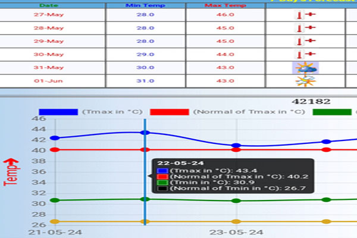Click the heat wave thermometer icon for 27-May
Viewport: 357px width, 238px height.
[x=305, y=15]
